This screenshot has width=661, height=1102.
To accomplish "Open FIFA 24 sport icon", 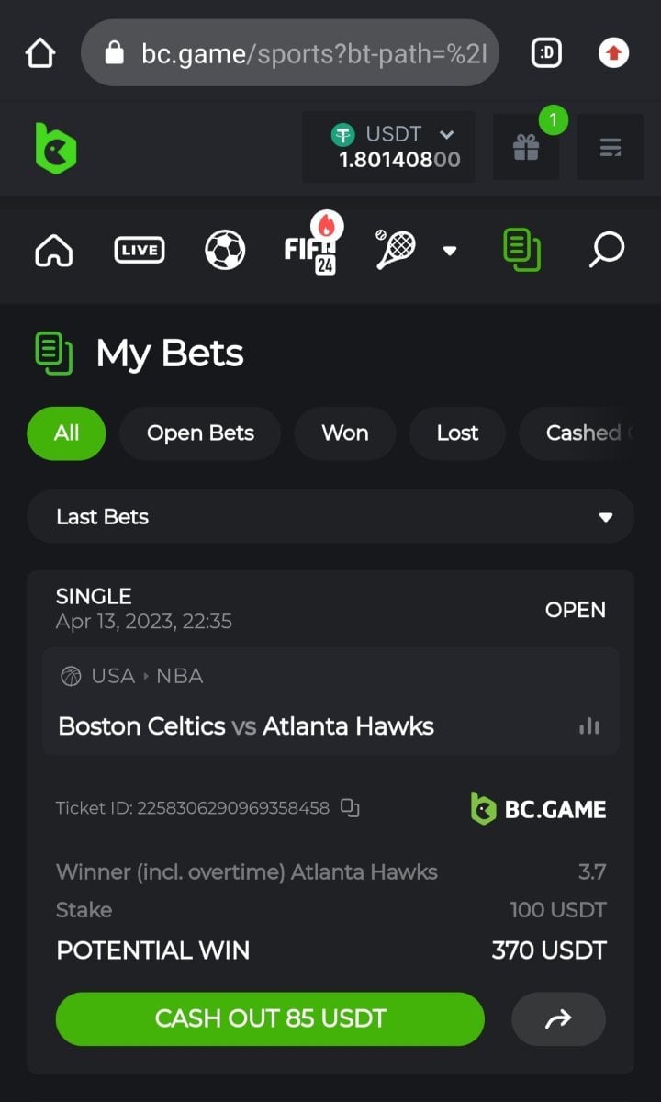I will pyautogui.click(x=311, y=248).
